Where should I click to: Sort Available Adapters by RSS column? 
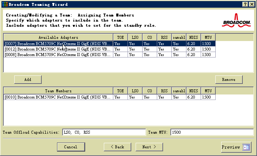coord(164,37)
